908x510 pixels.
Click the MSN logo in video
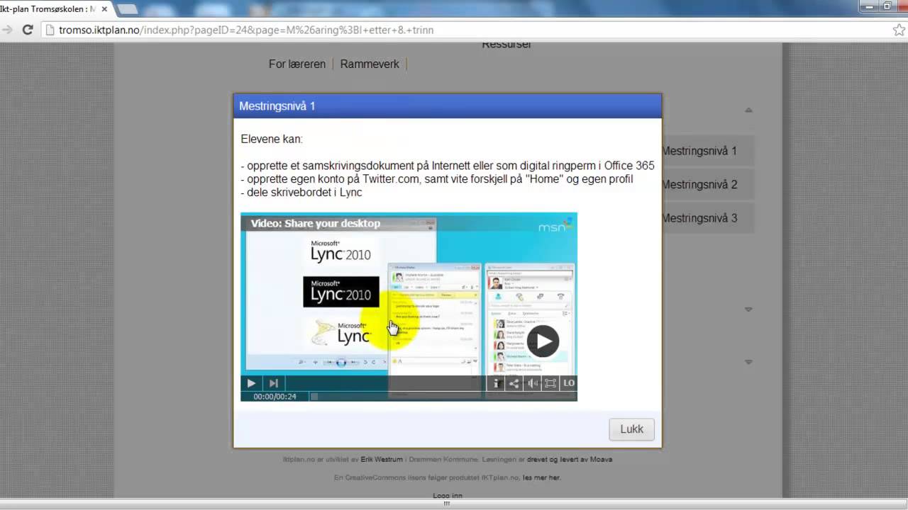pos(555,225)
